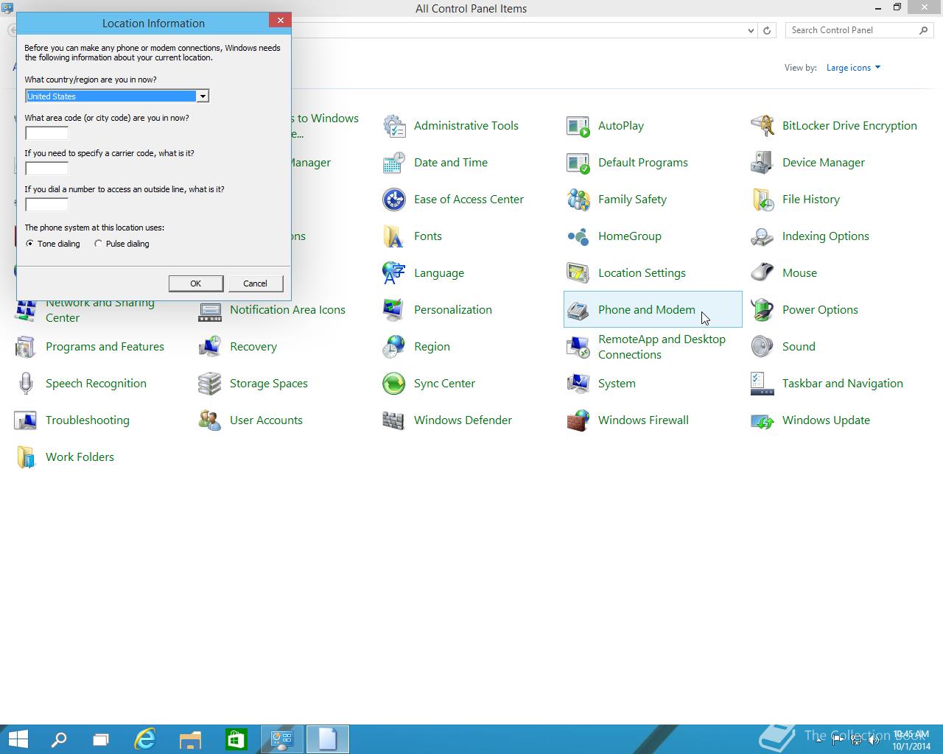Launch Internet Explorer from taskbar
The width and height of the screenshot is (943, 754).
145,739
